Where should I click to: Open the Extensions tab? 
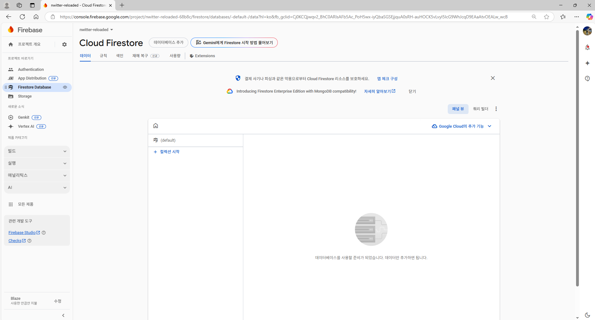(x=202, y=56)
